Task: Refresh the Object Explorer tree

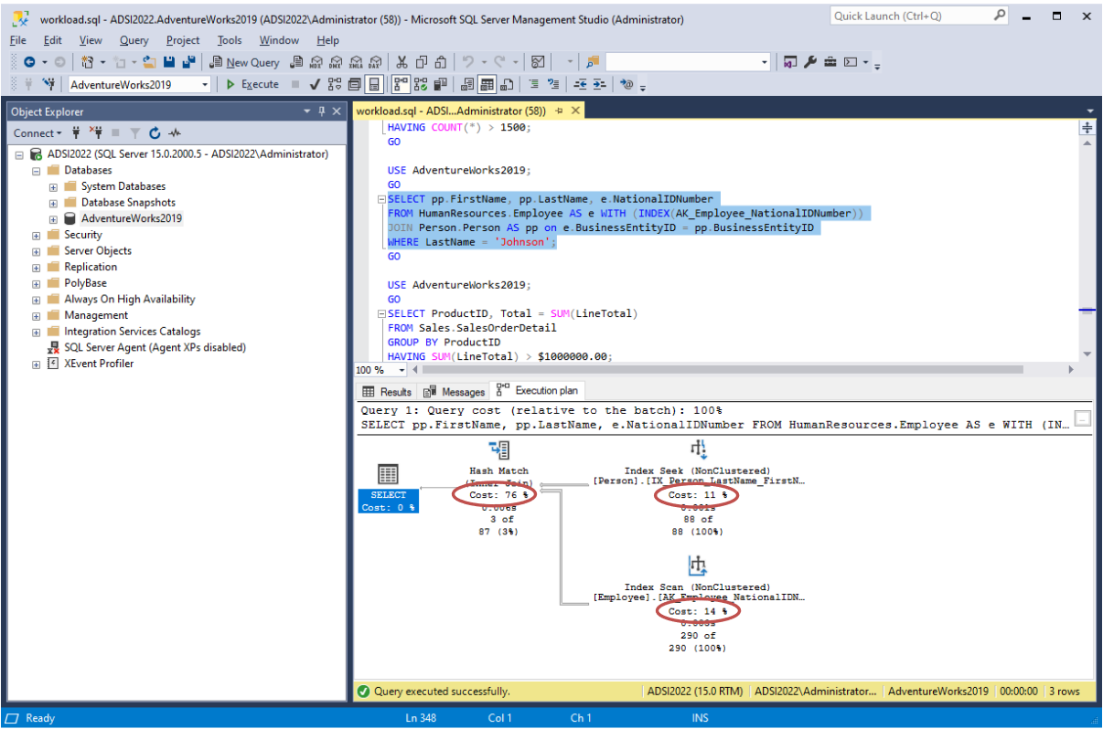Action: pyautogui.click(x=155, y=133)
